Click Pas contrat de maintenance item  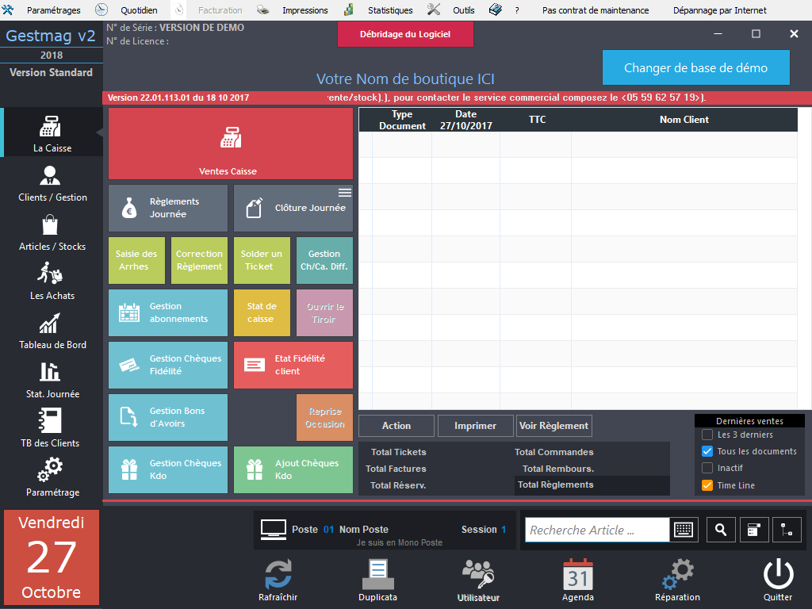(x=596, y=10)
